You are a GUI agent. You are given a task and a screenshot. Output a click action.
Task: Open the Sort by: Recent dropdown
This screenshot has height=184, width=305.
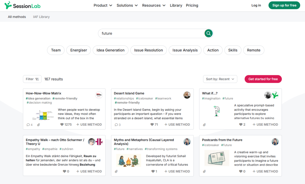[x=220, y=79]
